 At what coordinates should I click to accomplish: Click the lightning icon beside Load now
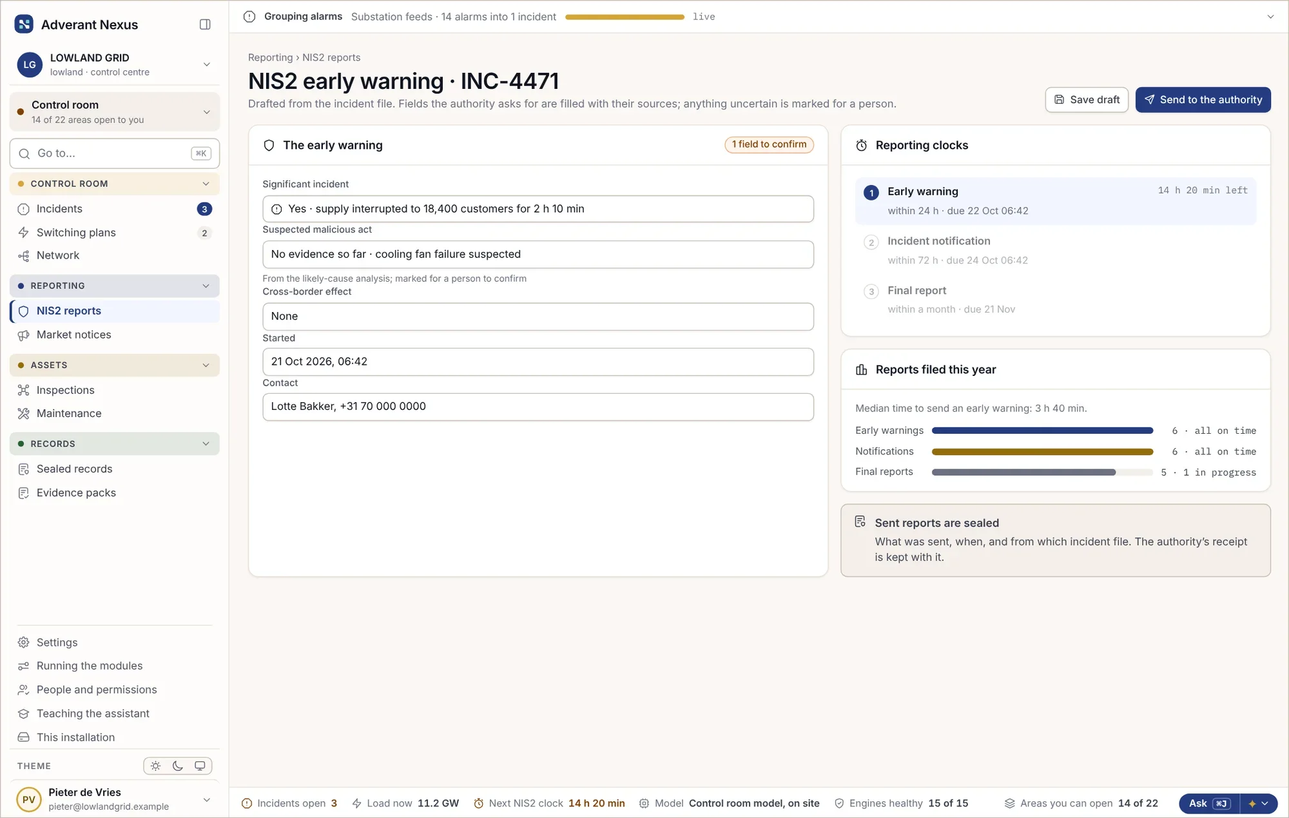356,803
